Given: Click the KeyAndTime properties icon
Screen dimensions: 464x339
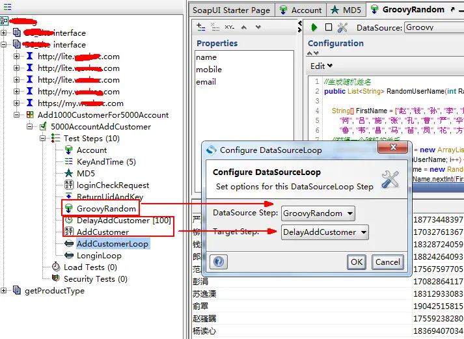Looking at the screenshot, I should click(68, 161).
